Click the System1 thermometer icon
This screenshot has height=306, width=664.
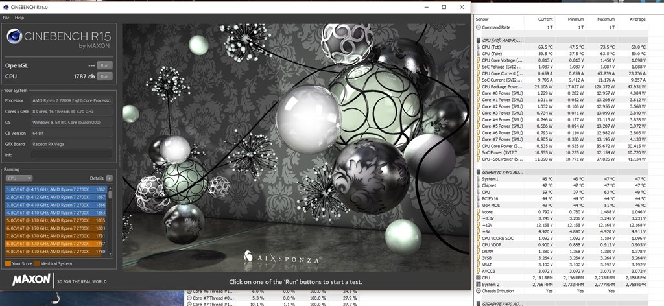click(x=478, y=179)
